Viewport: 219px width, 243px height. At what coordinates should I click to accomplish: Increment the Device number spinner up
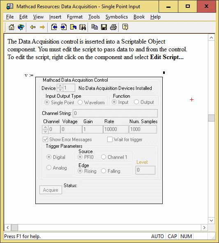[x=60, y=86]
